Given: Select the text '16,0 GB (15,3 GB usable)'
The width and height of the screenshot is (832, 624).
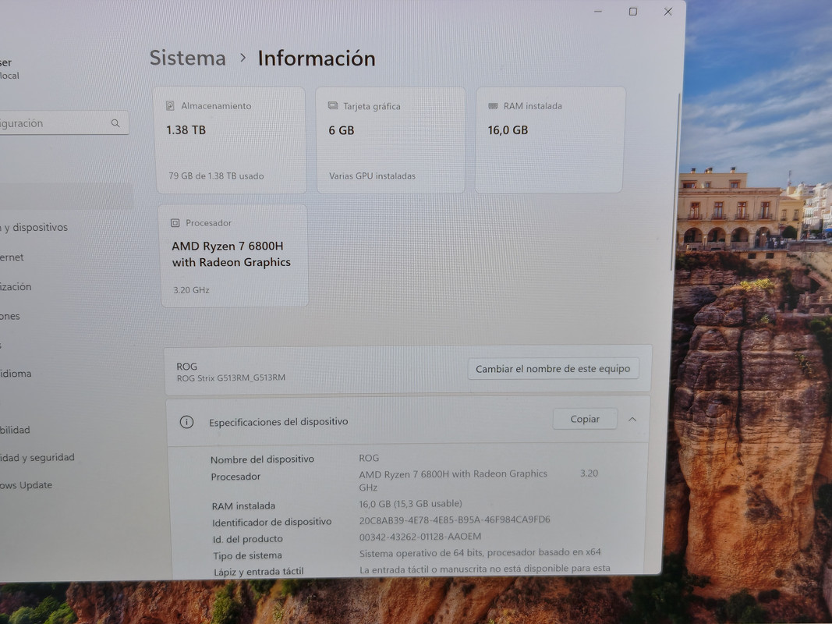Looking at the screenshot, I should coord(411,503).
